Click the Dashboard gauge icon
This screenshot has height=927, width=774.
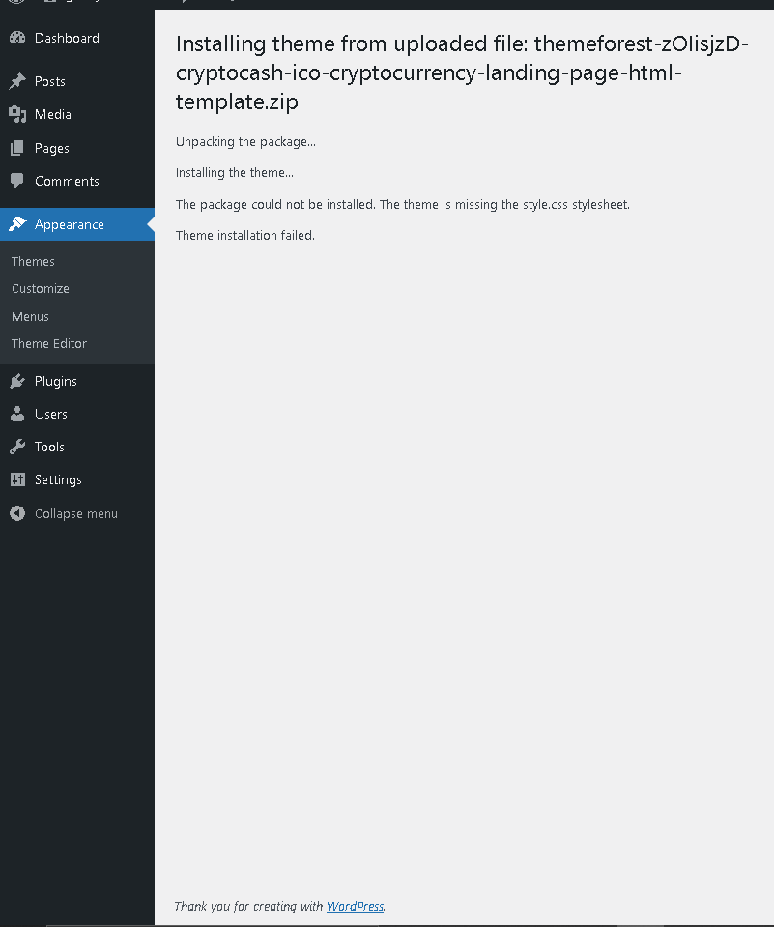pos(17,39)
